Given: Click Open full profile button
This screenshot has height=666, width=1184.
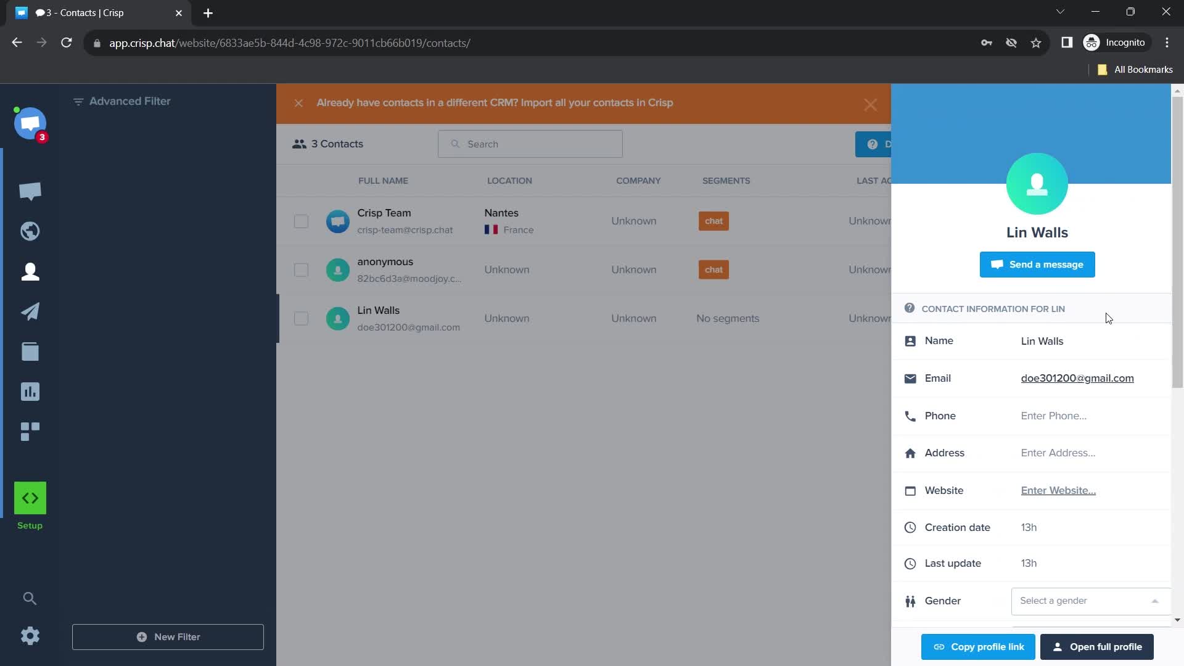Looking at the screenshot, I should (1096, 647).
